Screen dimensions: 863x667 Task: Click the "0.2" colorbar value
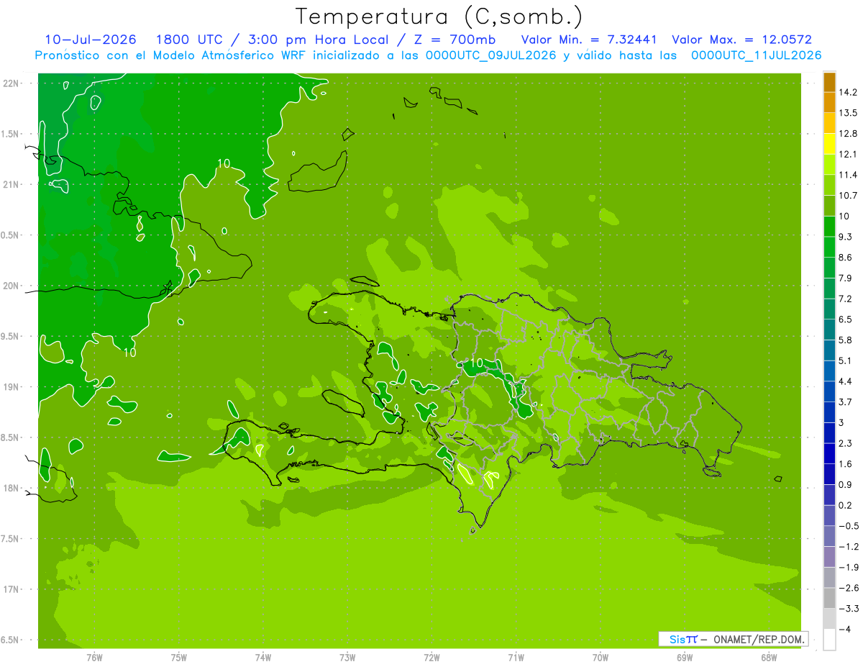(x=846, y=505)
